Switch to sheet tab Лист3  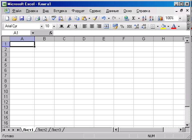pyautogui.click(x=56, y=130)
